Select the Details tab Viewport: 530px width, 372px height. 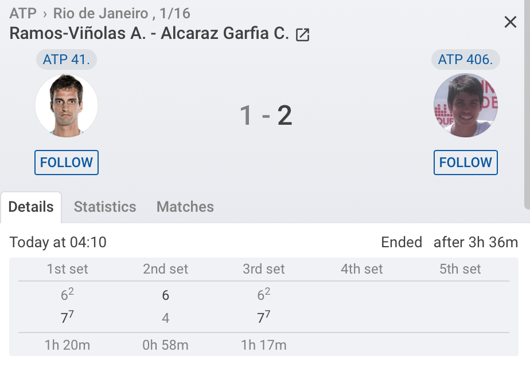(x=31, y=207)
